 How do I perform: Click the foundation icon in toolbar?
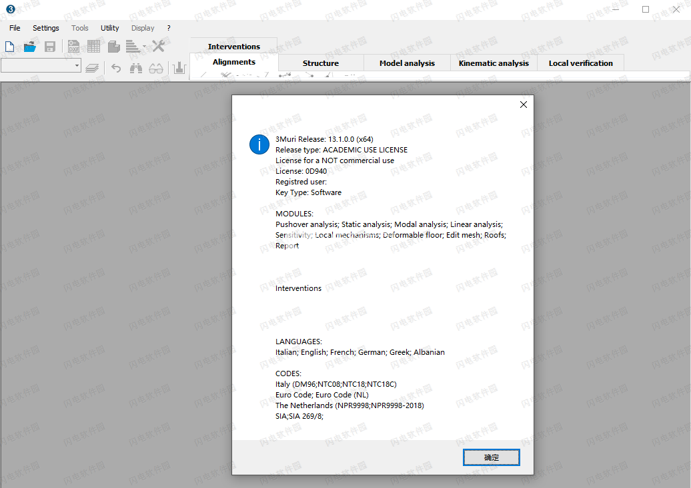[179, 68]
